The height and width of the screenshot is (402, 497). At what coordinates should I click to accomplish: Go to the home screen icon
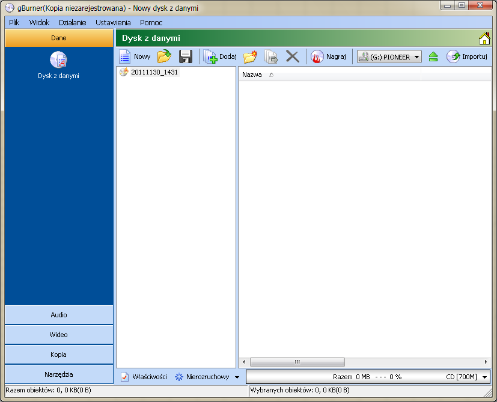[484, 38]
